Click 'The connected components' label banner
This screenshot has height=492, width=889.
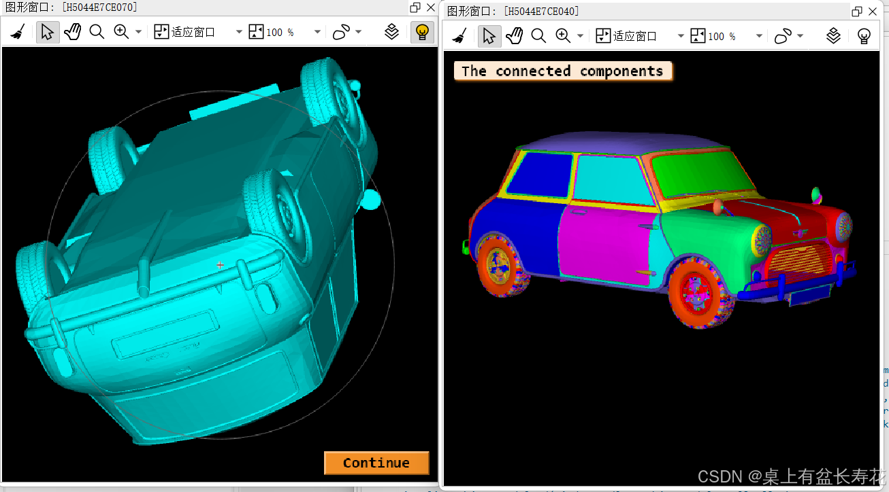coord(562,71)
